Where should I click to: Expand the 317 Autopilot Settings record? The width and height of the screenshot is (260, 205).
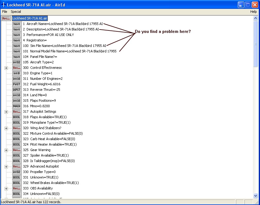[6, 112]
